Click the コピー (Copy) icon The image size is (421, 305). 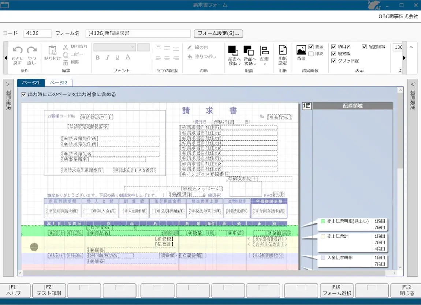pyautogui.click(x=66, y=54)
